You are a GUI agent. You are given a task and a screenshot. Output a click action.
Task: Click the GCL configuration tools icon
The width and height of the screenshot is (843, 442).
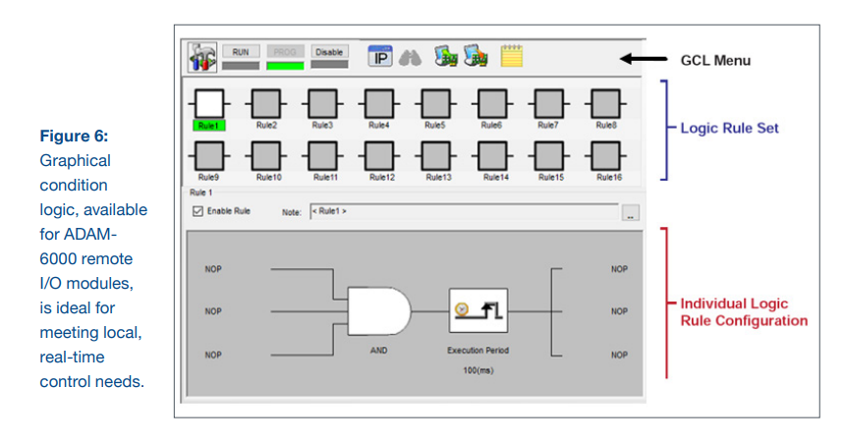(x=202, y=57)
